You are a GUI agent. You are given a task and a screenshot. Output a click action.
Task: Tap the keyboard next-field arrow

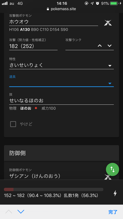(21, 212)
